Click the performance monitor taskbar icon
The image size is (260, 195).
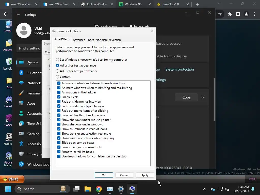point(110,189)
